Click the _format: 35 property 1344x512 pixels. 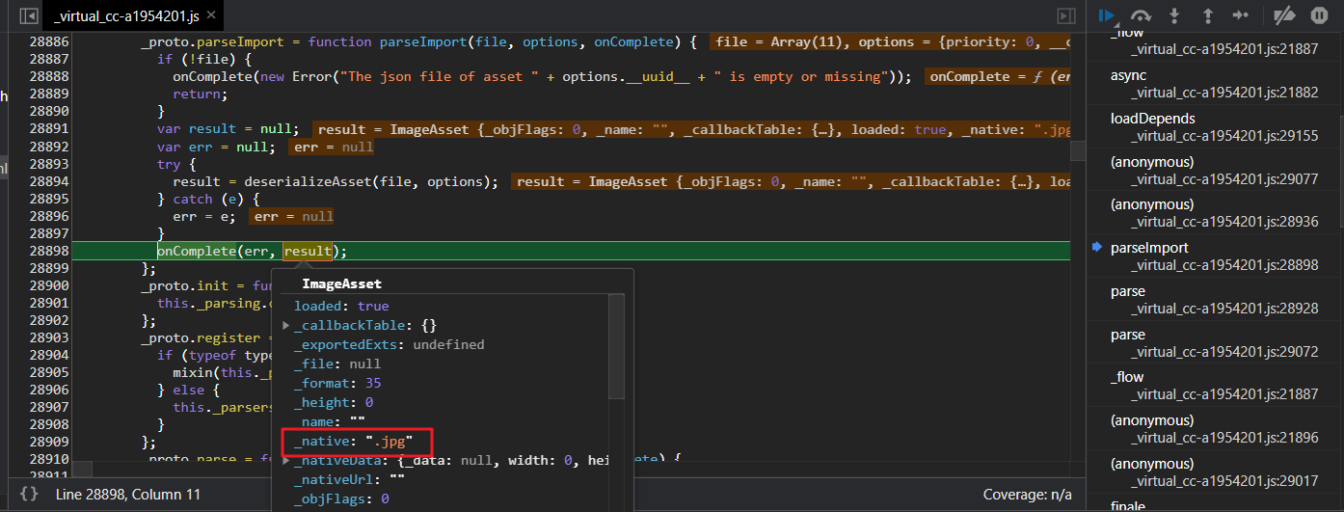click(338, 383)
